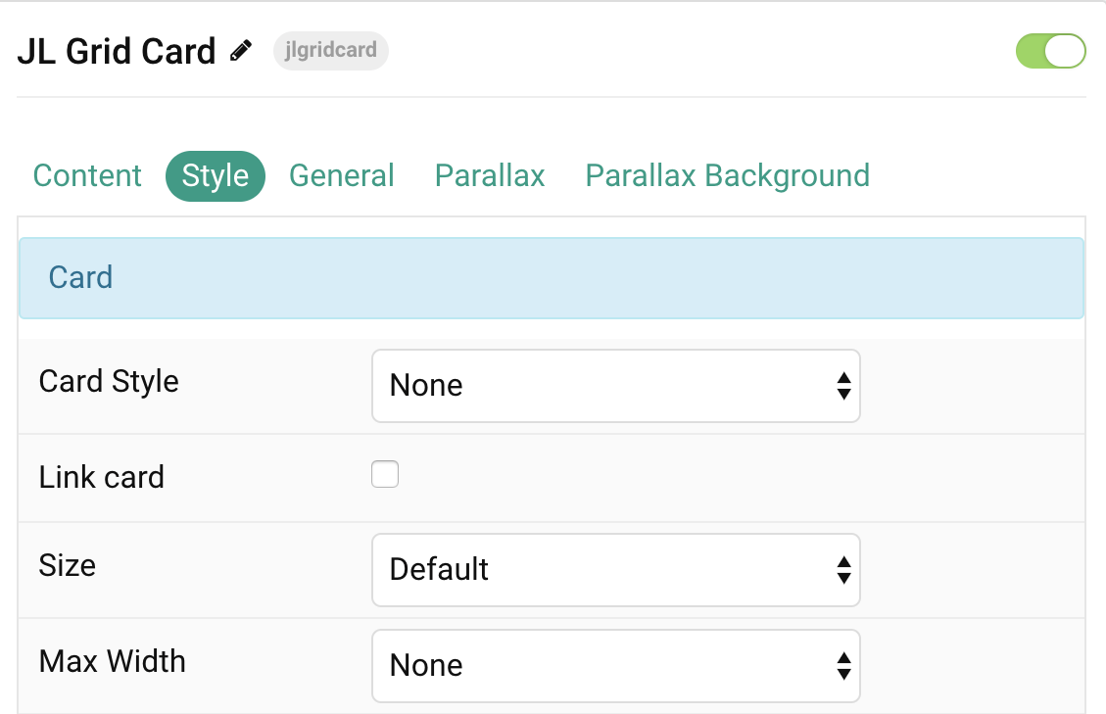Screen dimensions: 1106x714
Task: Open the Size dropdown
Action: point(615,570)
